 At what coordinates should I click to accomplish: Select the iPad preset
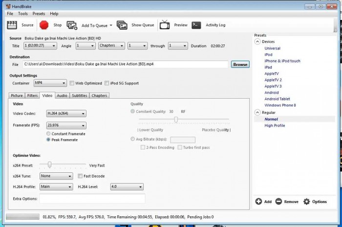(268, 67)
